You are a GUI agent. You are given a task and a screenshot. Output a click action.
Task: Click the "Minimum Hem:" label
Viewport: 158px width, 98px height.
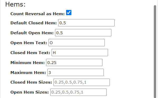(27, 63)
